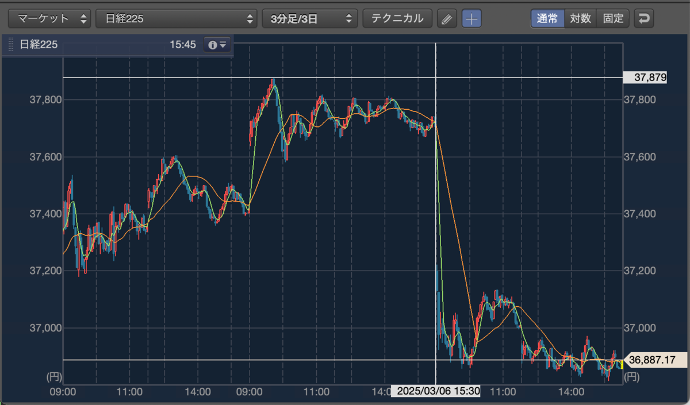Click 37,400 on the right price axis
The image size is (690, 405).
[x=640, y=214]
